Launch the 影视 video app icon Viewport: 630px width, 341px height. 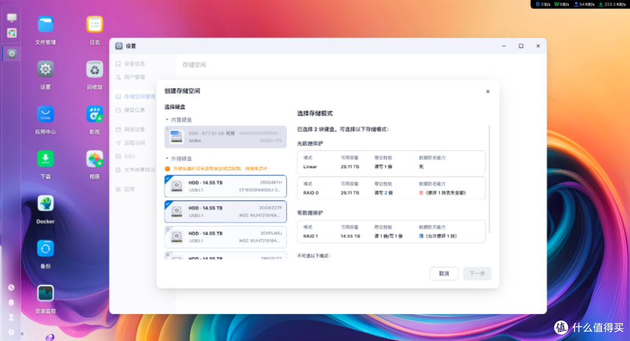click(x=95, y=114)
